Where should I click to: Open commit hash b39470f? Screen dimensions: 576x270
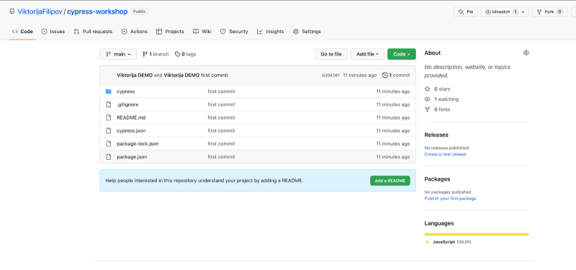tap(331, 76)
